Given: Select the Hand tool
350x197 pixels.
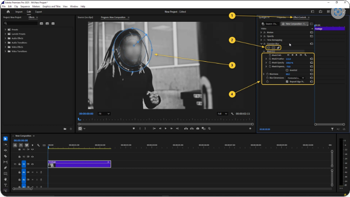Looking at the screenshot, I should pyautogui.click(x=5, y=179).
